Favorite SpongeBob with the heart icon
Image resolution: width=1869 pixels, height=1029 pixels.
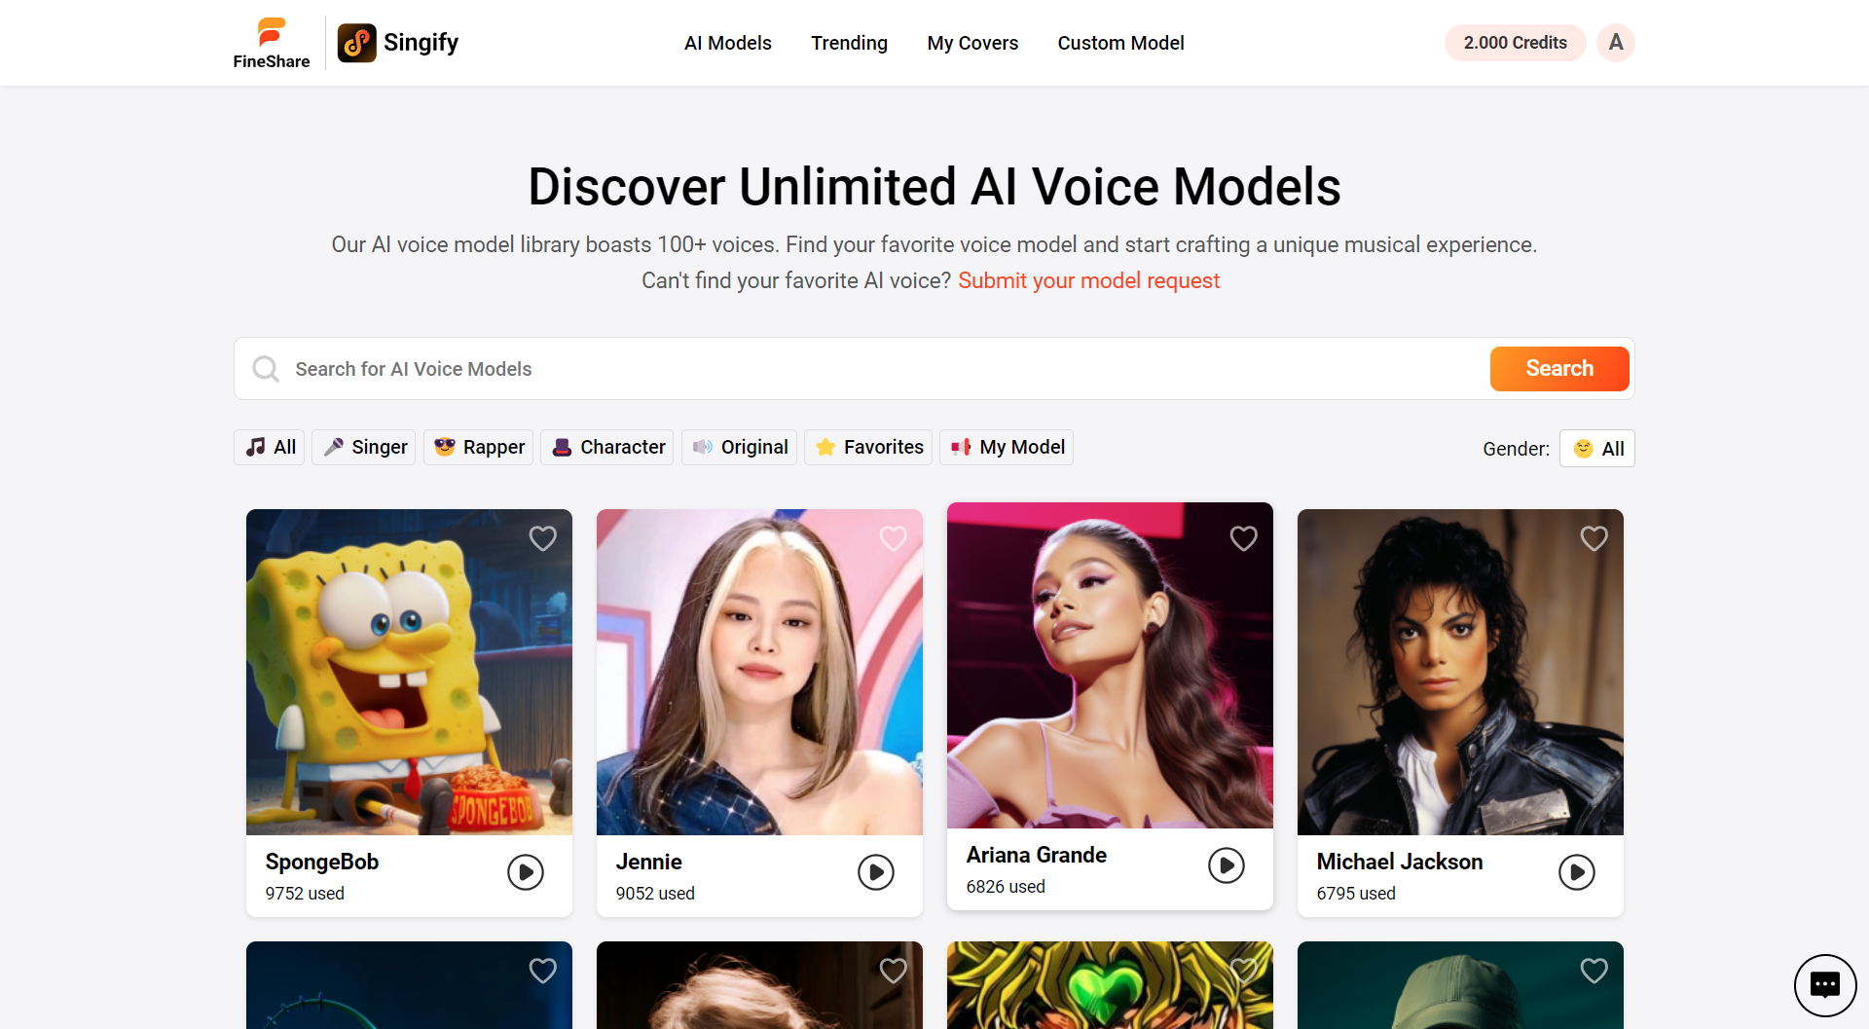(x=543, y=538)
